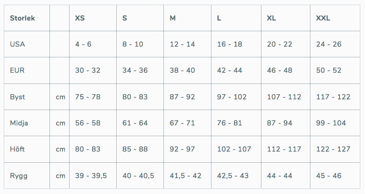Select the Midja row label

[x=27, y=123]
